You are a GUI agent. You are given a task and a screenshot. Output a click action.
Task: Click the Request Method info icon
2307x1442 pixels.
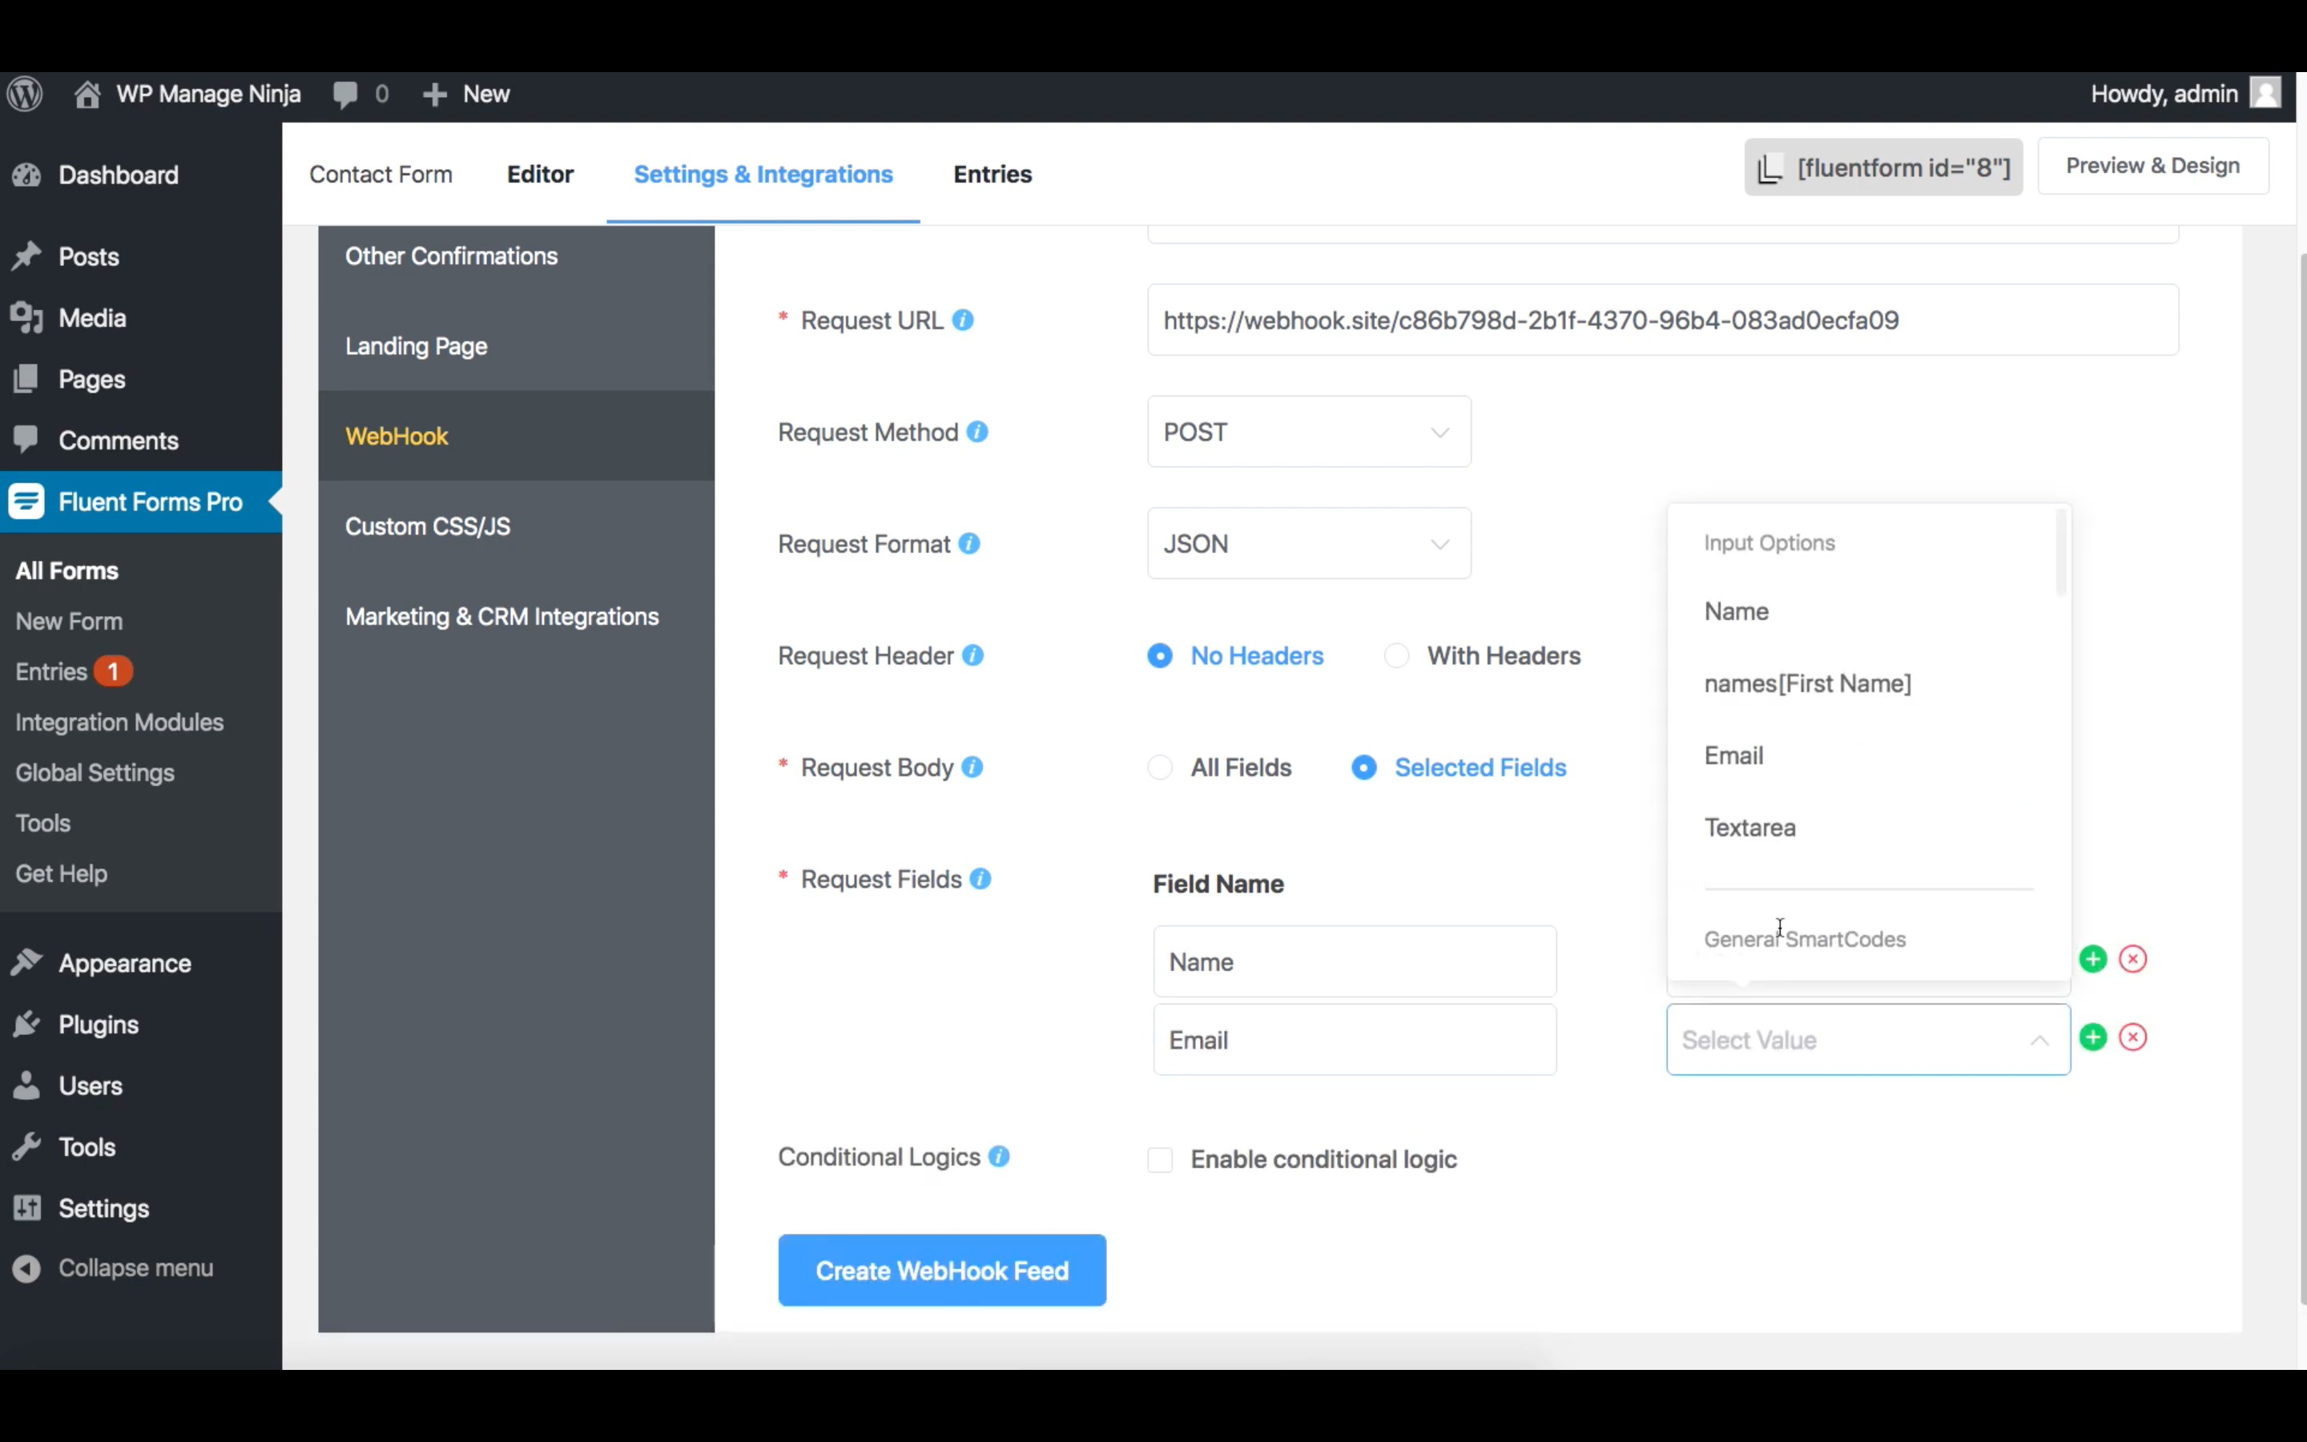coord(977,432)
